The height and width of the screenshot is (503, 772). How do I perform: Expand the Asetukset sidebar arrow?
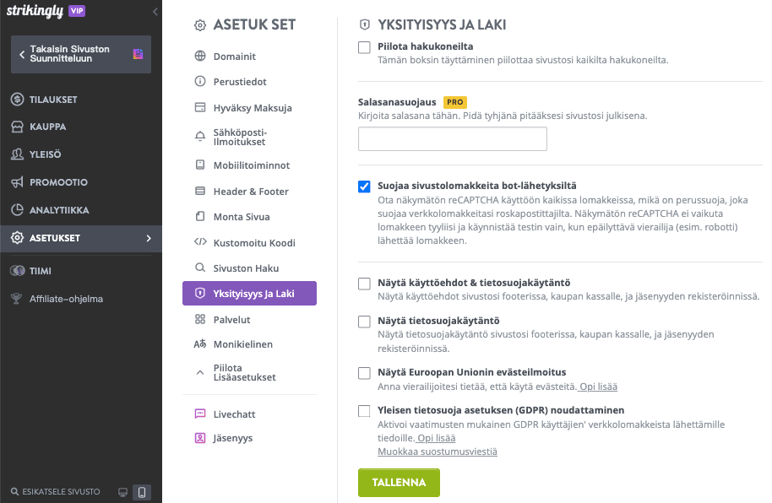tap(149, 238)
